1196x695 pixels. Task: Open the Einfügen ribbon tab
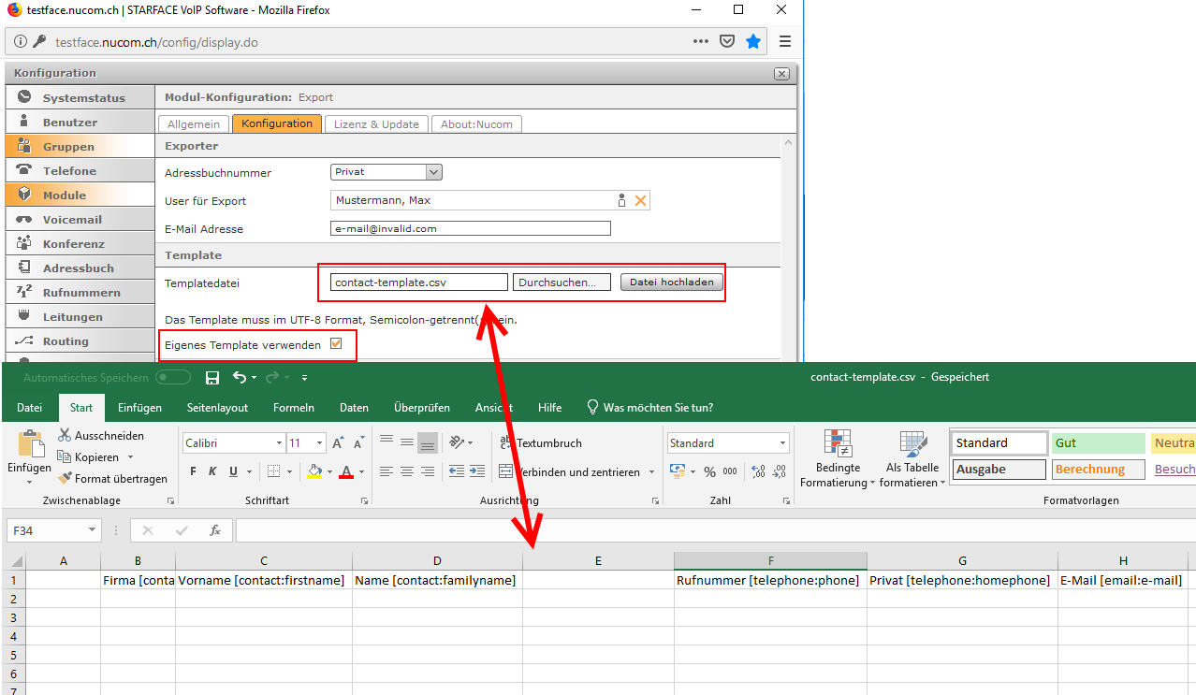pos(139,408)
